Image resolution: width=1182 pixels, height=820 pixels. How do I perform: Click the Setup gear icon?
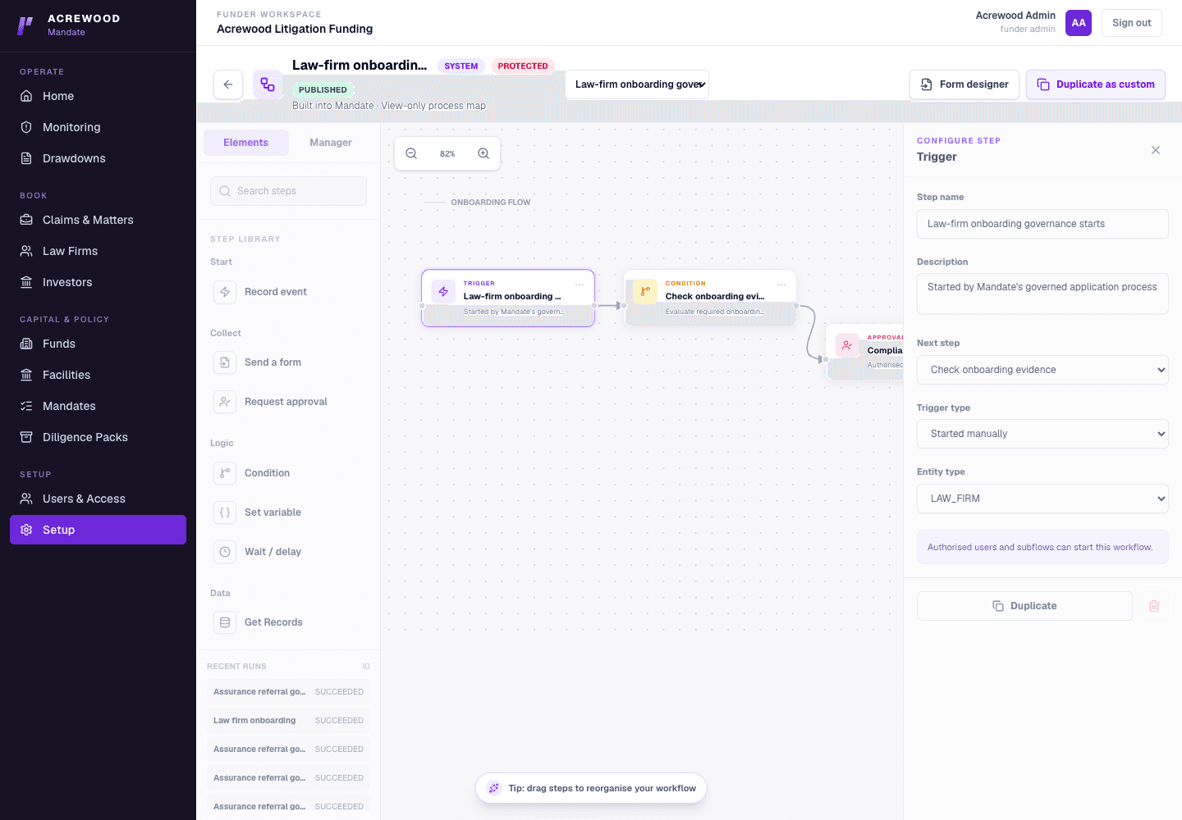26,530
